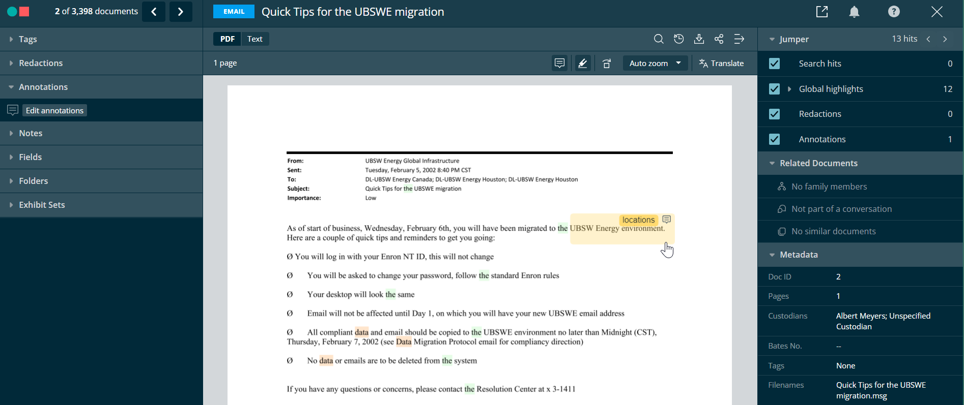Image resolution: width=964 pixels, height=405 pixels.
Task: Rotate the page
Action: 607,64
